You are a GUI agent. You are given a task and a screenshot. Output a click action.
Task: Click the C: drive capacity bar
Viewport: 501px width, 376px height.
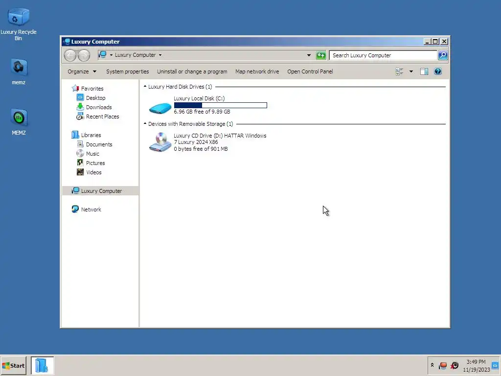point(221,105)
